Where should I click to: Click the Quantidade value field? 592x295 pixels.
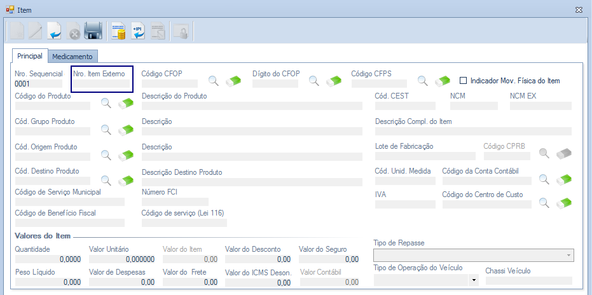pyautogui.click(x=48, y=259)
